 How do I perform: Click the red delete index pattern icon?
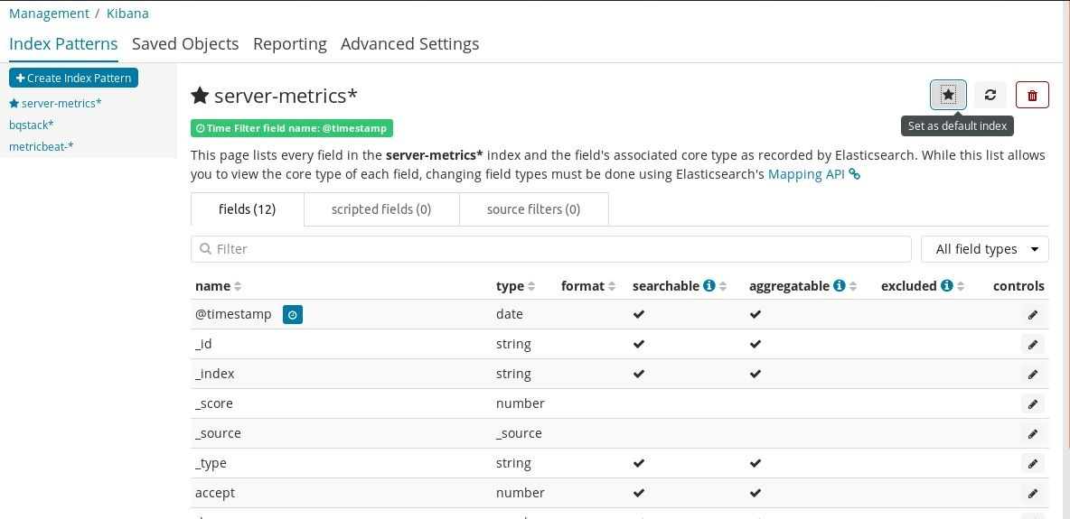coord(1032,95)
